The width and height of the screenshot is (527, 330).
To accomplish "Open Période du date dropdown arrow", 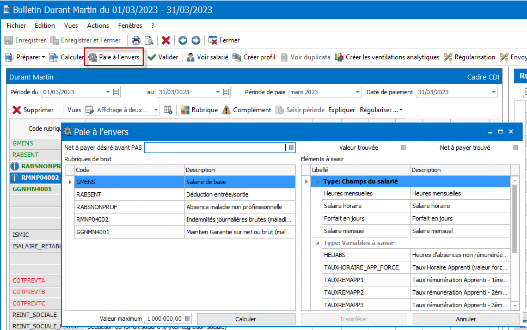I will pyautogui.click(x=108, y=92).
